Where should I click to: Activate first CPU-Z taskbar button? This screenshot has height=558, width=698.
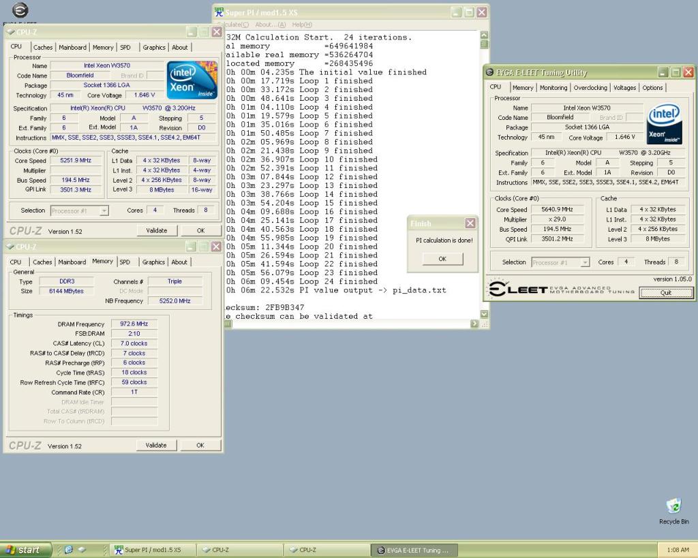239,550
